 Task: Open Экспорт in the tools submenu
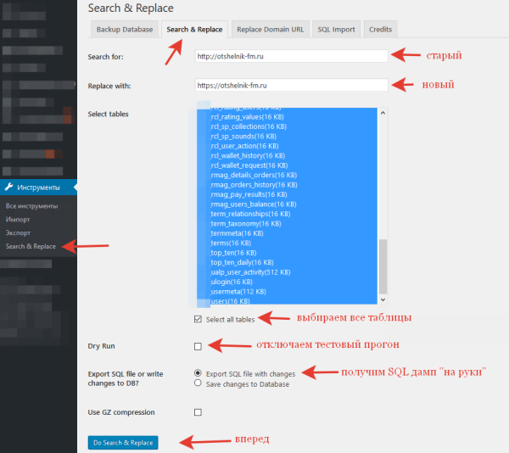(18, 232)
